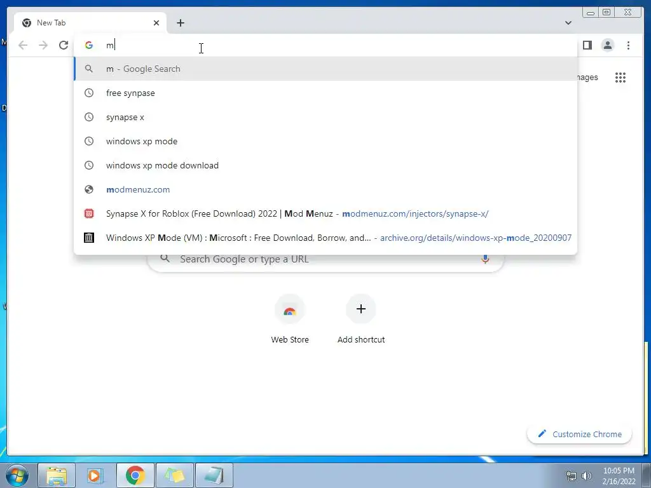
Task: Click the volume speaker tray icon
Action: pyautogui.click(x=587, y=475)
